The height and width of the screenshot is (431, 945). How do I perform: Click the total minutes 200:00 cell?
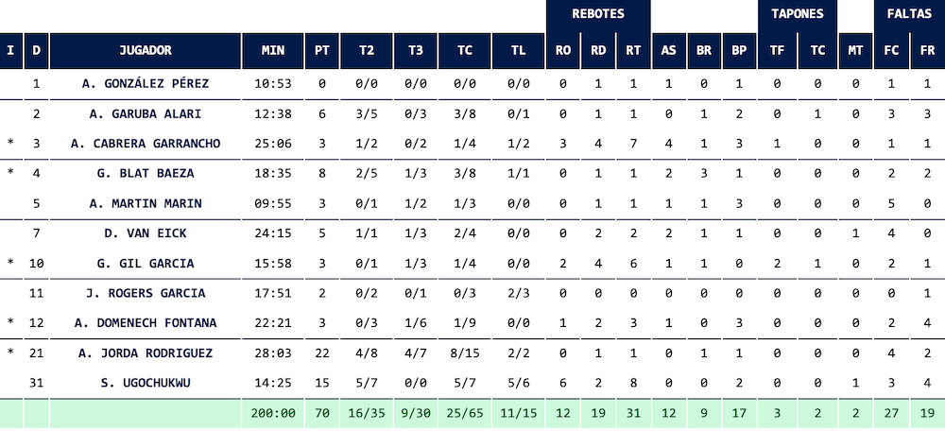coord(272,414)
